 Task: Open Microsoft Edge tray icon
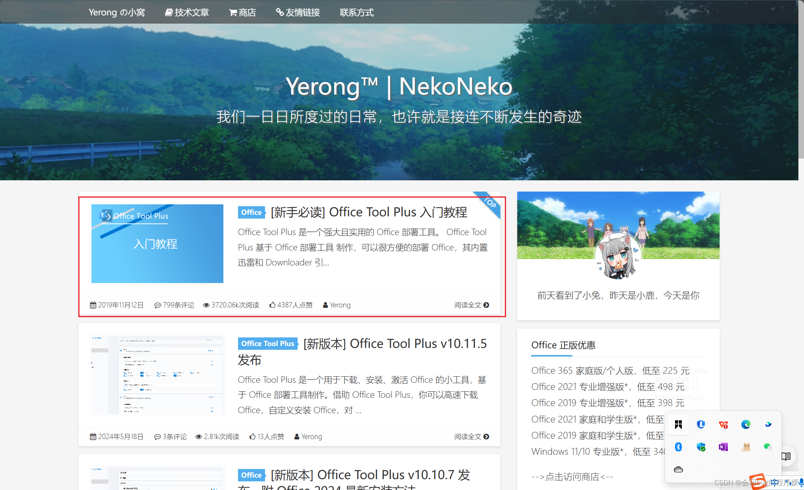coord(746,424)
